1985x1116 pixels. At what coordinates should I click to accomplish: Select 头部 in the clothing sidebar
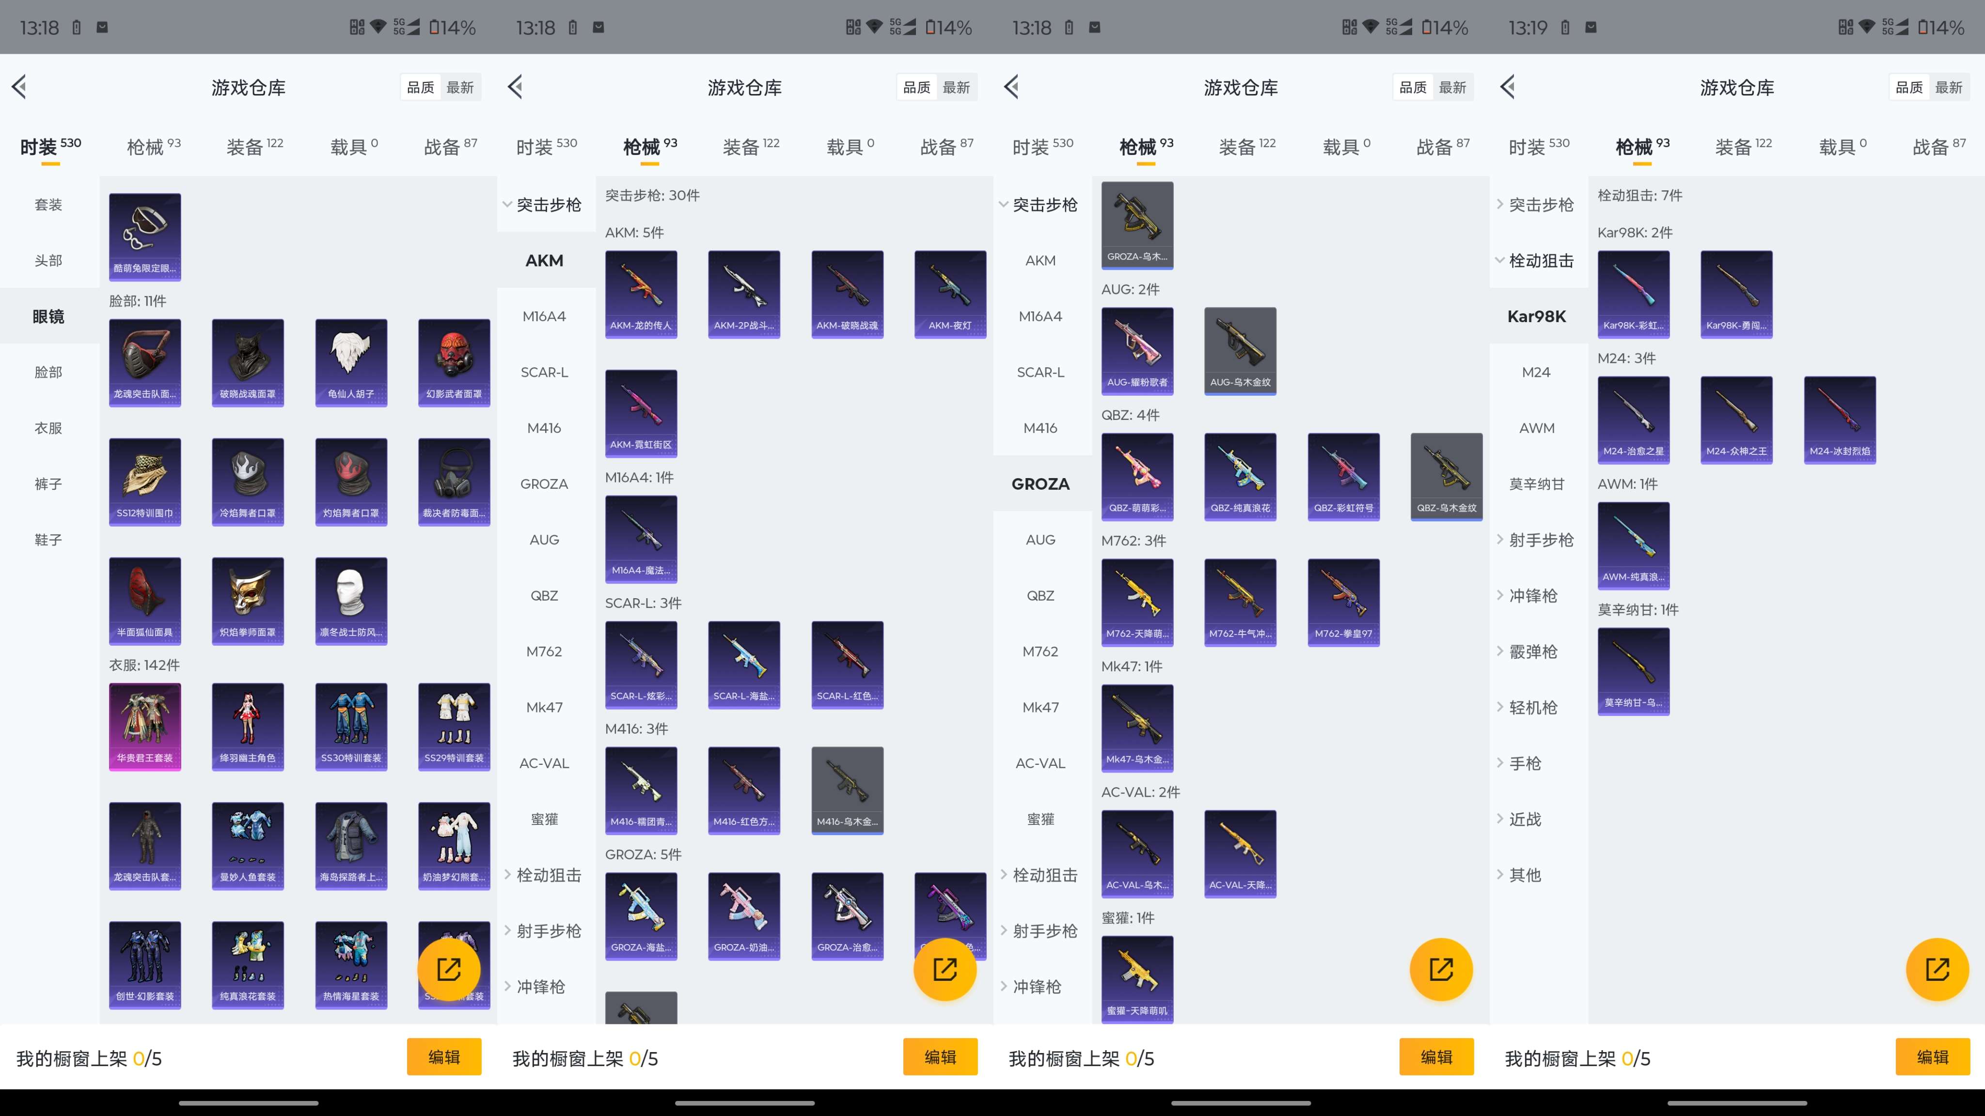[48, 260]
